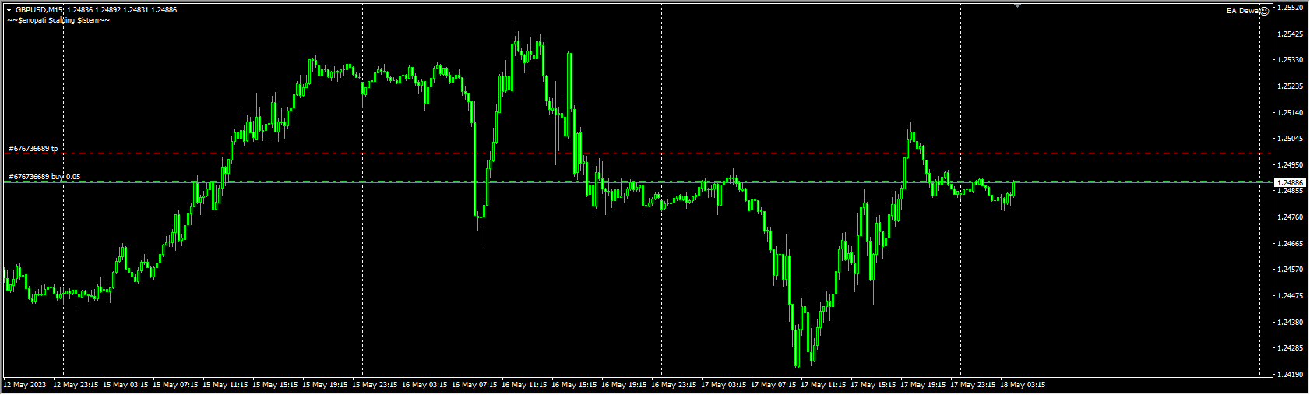Click the 12 May 23:15 time label
Image resolution: width=1310 pixels, height=395 pixels.
76,385
